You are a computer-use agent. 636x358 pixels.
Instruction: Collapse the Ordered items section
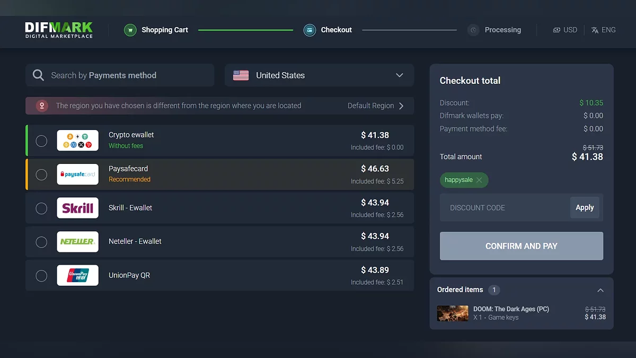tap(600, 290)
